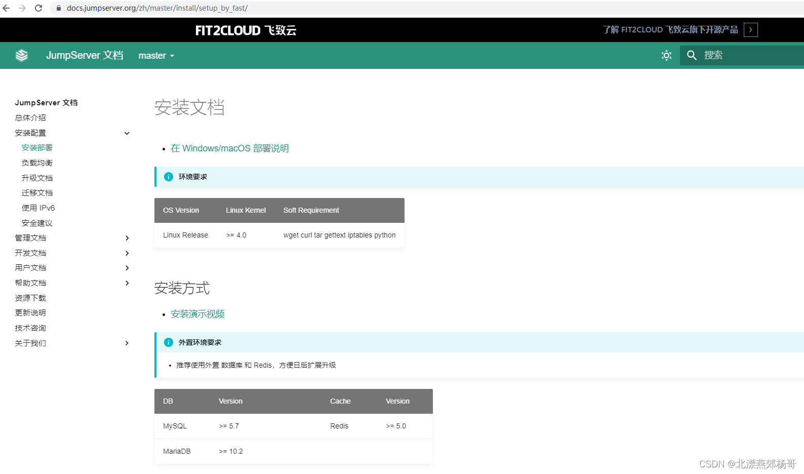Click the 安装演示视频 link

197,314
